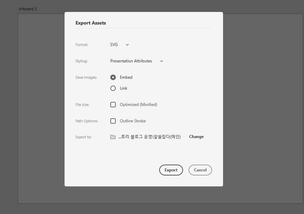Open the Styling dropdown showing Presentation Attributes

tap(137, 61)
